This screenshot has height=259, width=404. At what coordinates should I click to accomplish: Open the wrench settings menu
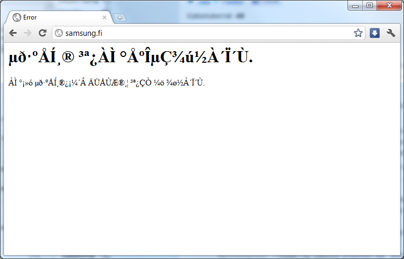point(391,33)
